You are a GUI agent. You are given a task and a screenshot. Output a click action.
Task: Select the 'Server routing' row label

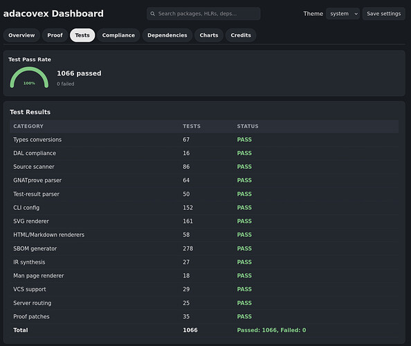[x=33, y=303]
